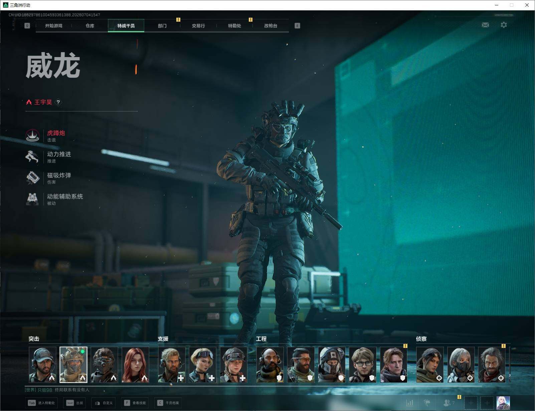
Task: Click the 出战 deploy button
Action: click(x=75, y=403)
